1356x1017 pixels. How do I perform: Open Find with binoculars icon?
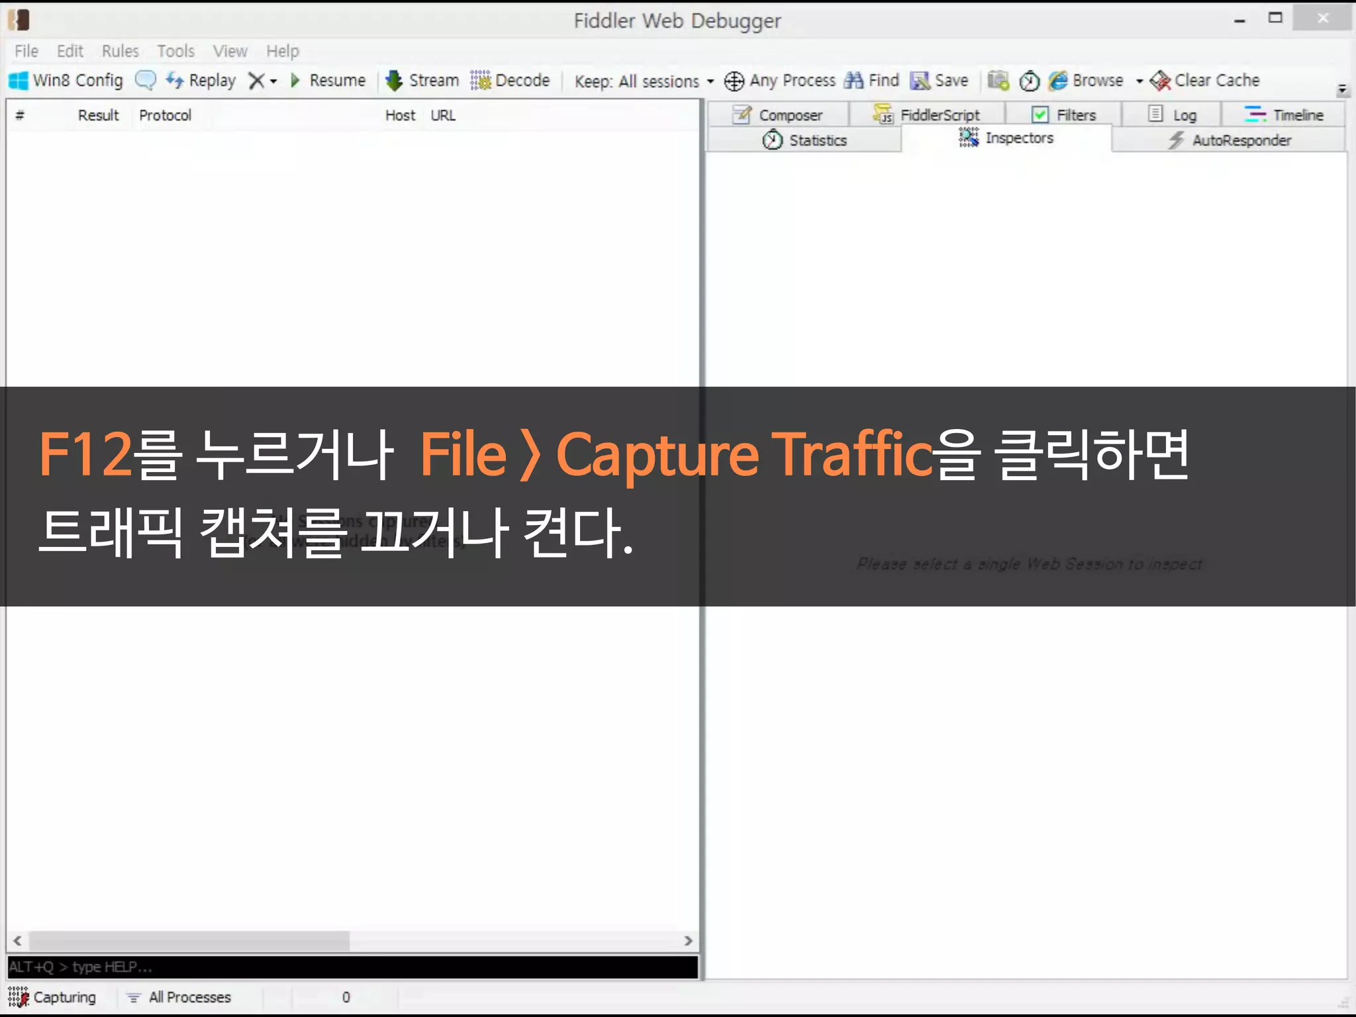pos(871,81)
